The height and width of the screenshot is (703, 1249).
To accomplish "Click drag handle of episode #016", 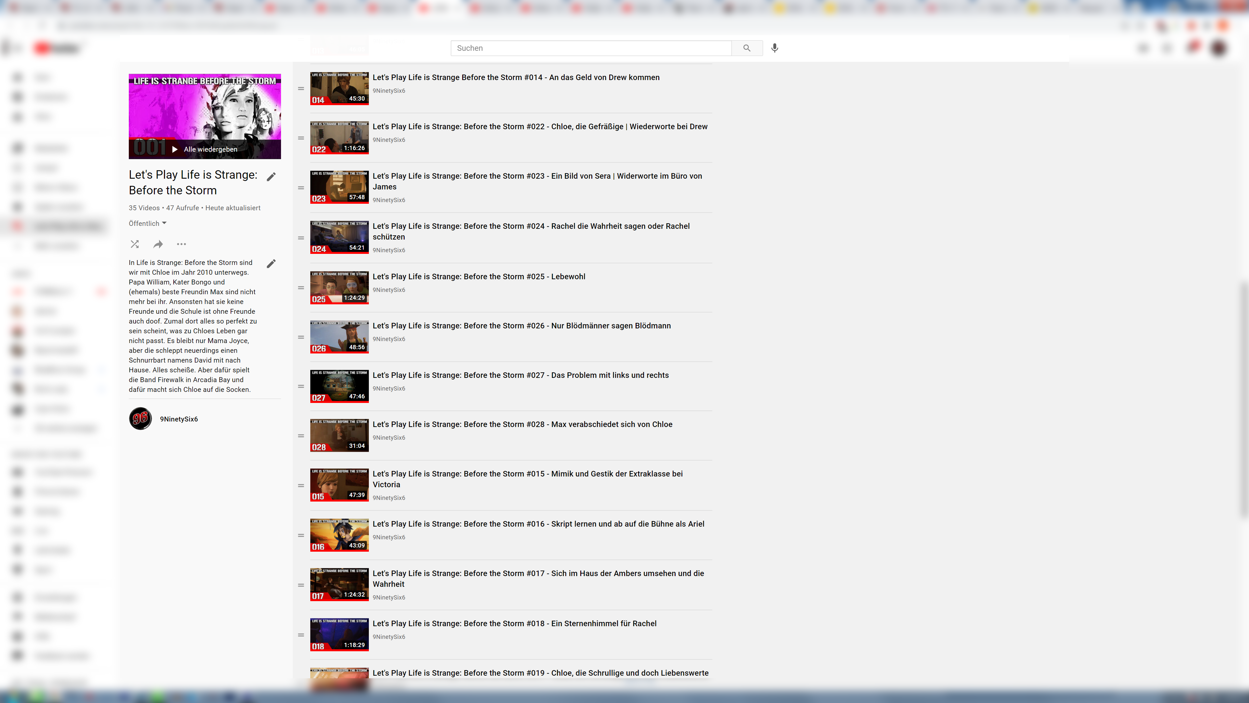I will click(301, 536).
